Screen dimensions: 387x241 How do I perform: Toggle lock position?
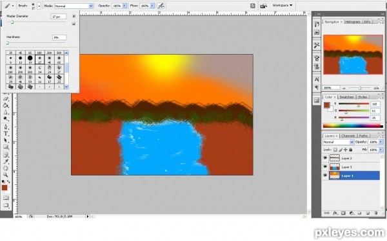point(346,150)
